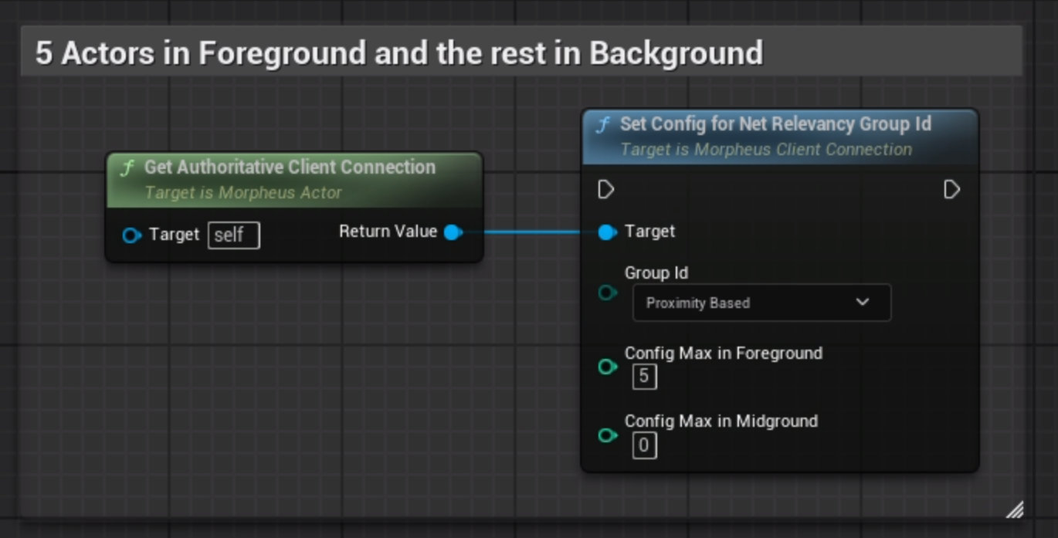Select the Set Config for Net Relevancy node title
The width and height of the screenshot is (1058, 538).
click(775, 124)
